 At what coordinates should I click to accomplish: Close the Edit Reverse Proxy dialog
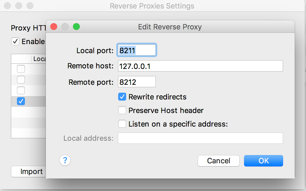[x=54, y=27]
